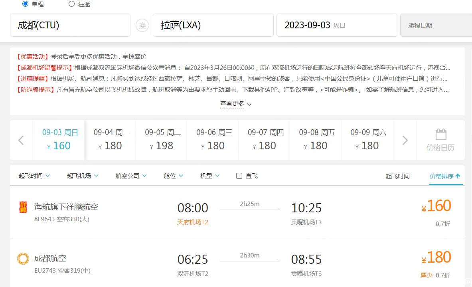The width and height of the screenshot is (472, 287).
Task: Click the previous dates arrow
Action: click(21, 141)
